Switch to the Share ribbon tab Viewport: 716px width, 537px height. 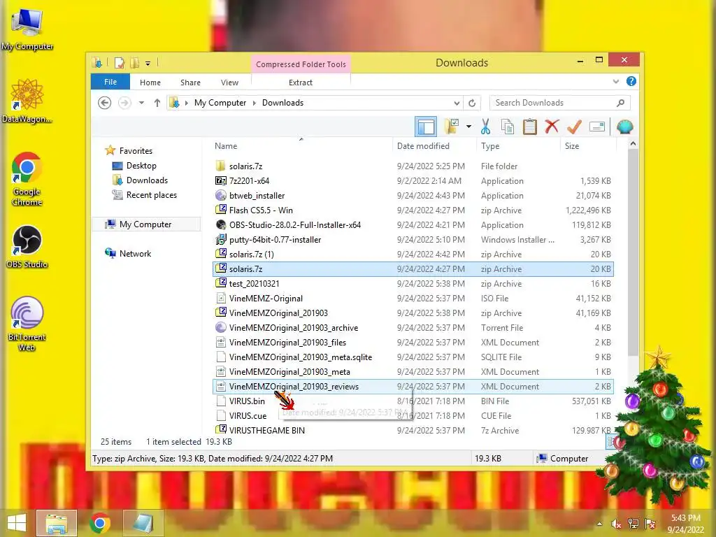click(190, 83)
